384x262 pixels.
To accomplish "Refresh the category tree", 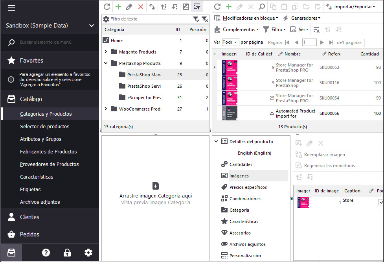I will tap(107, 7).
